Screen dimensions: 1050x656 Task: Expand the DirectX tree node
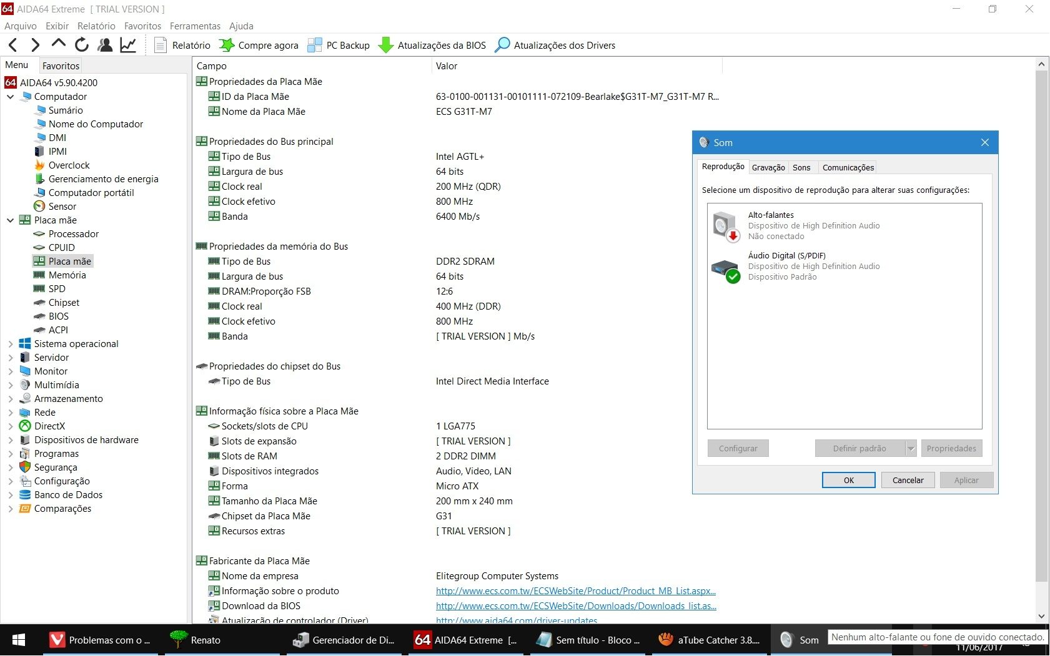10,426
